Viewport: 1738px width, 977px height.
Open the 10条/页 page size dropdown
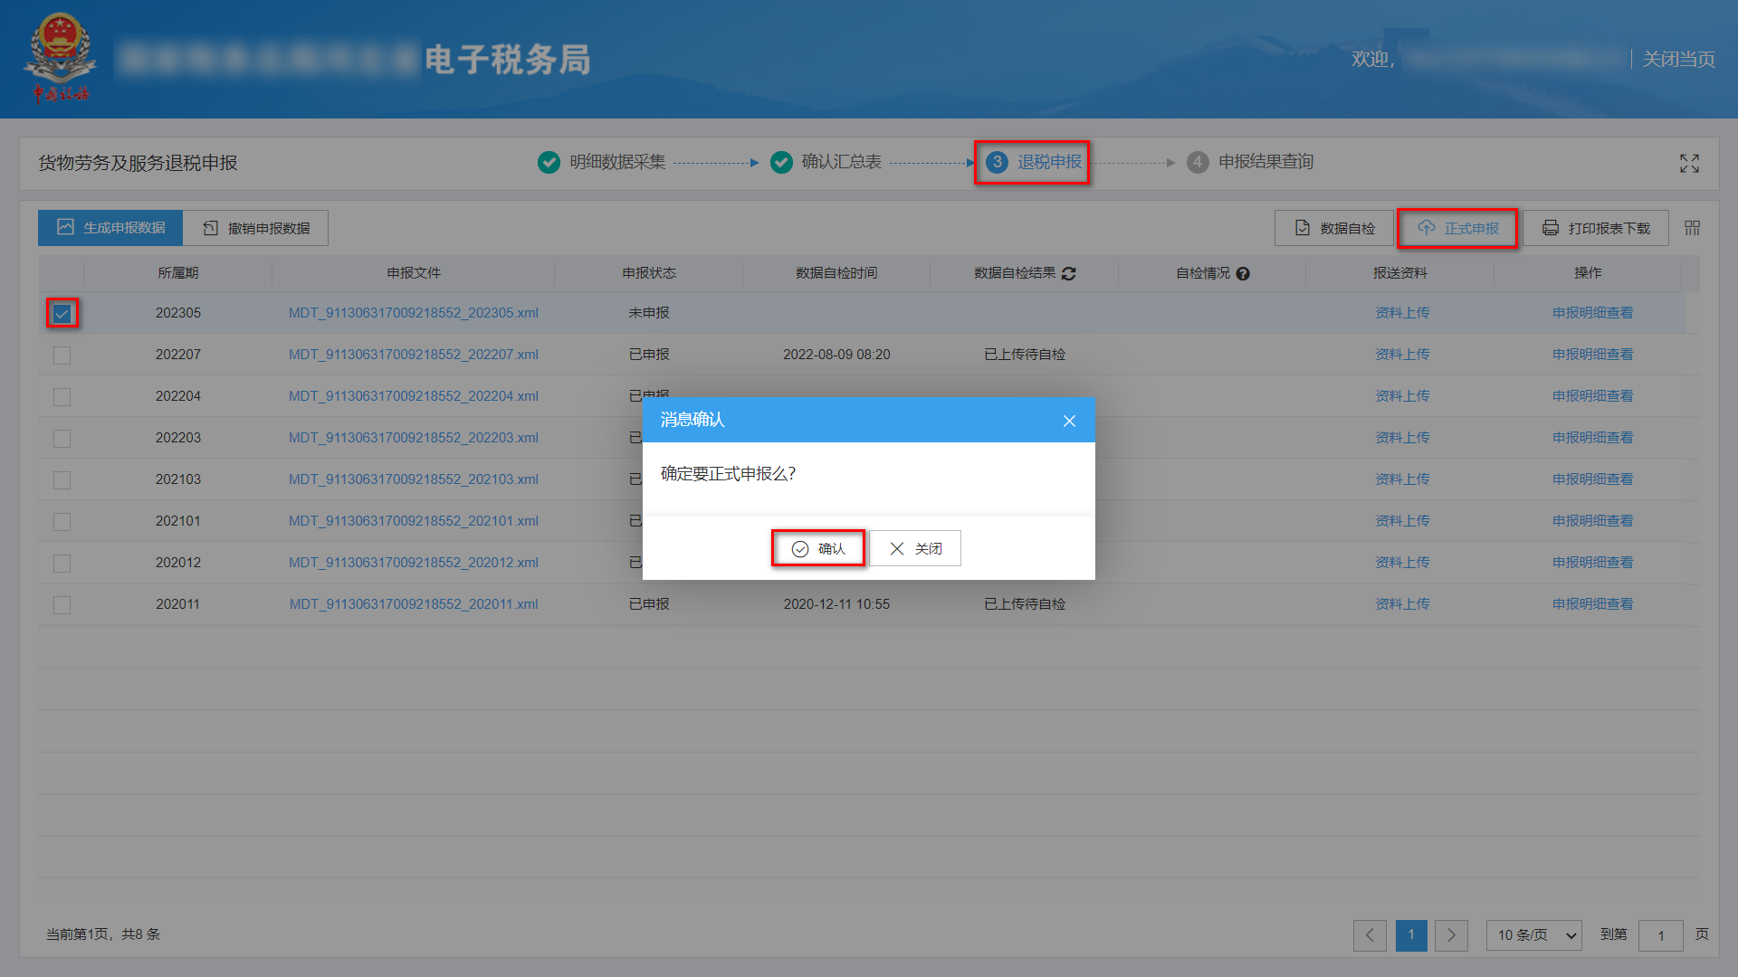(x=1533, y=935)
